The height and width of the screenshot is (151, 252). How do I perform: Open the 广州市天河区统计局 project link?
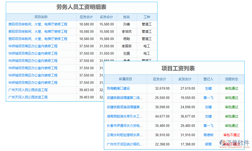click(125, 144)
